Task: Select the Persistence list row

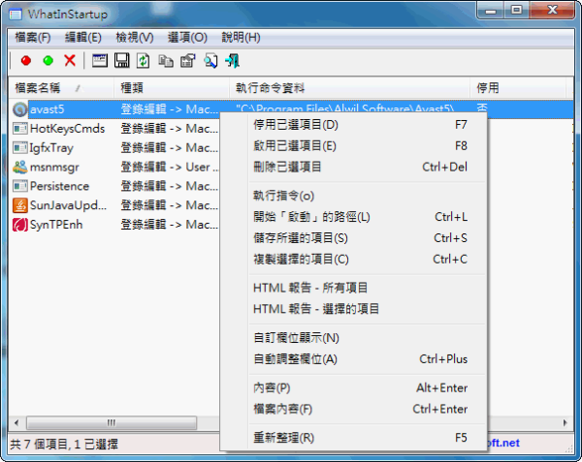Action: [x=115, y=186]
